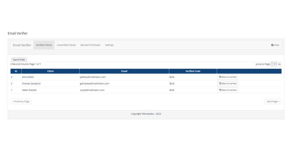Click the Next Page button
Viewport: 293px width, 164px height.
click(x=273, y=102)
